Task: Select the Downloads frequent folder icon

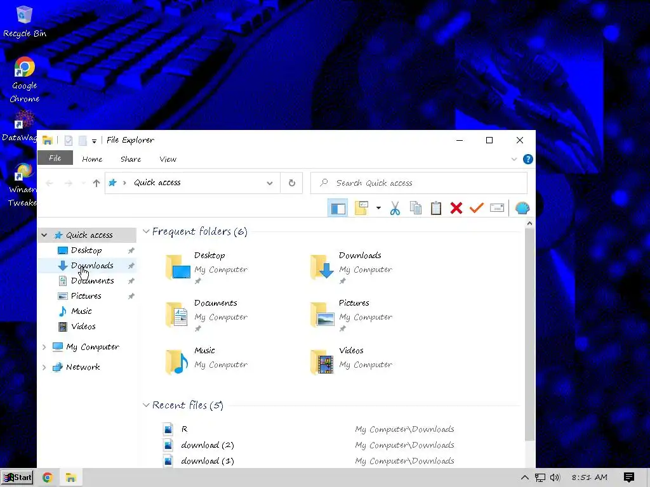Action: (x=322, y=268)
